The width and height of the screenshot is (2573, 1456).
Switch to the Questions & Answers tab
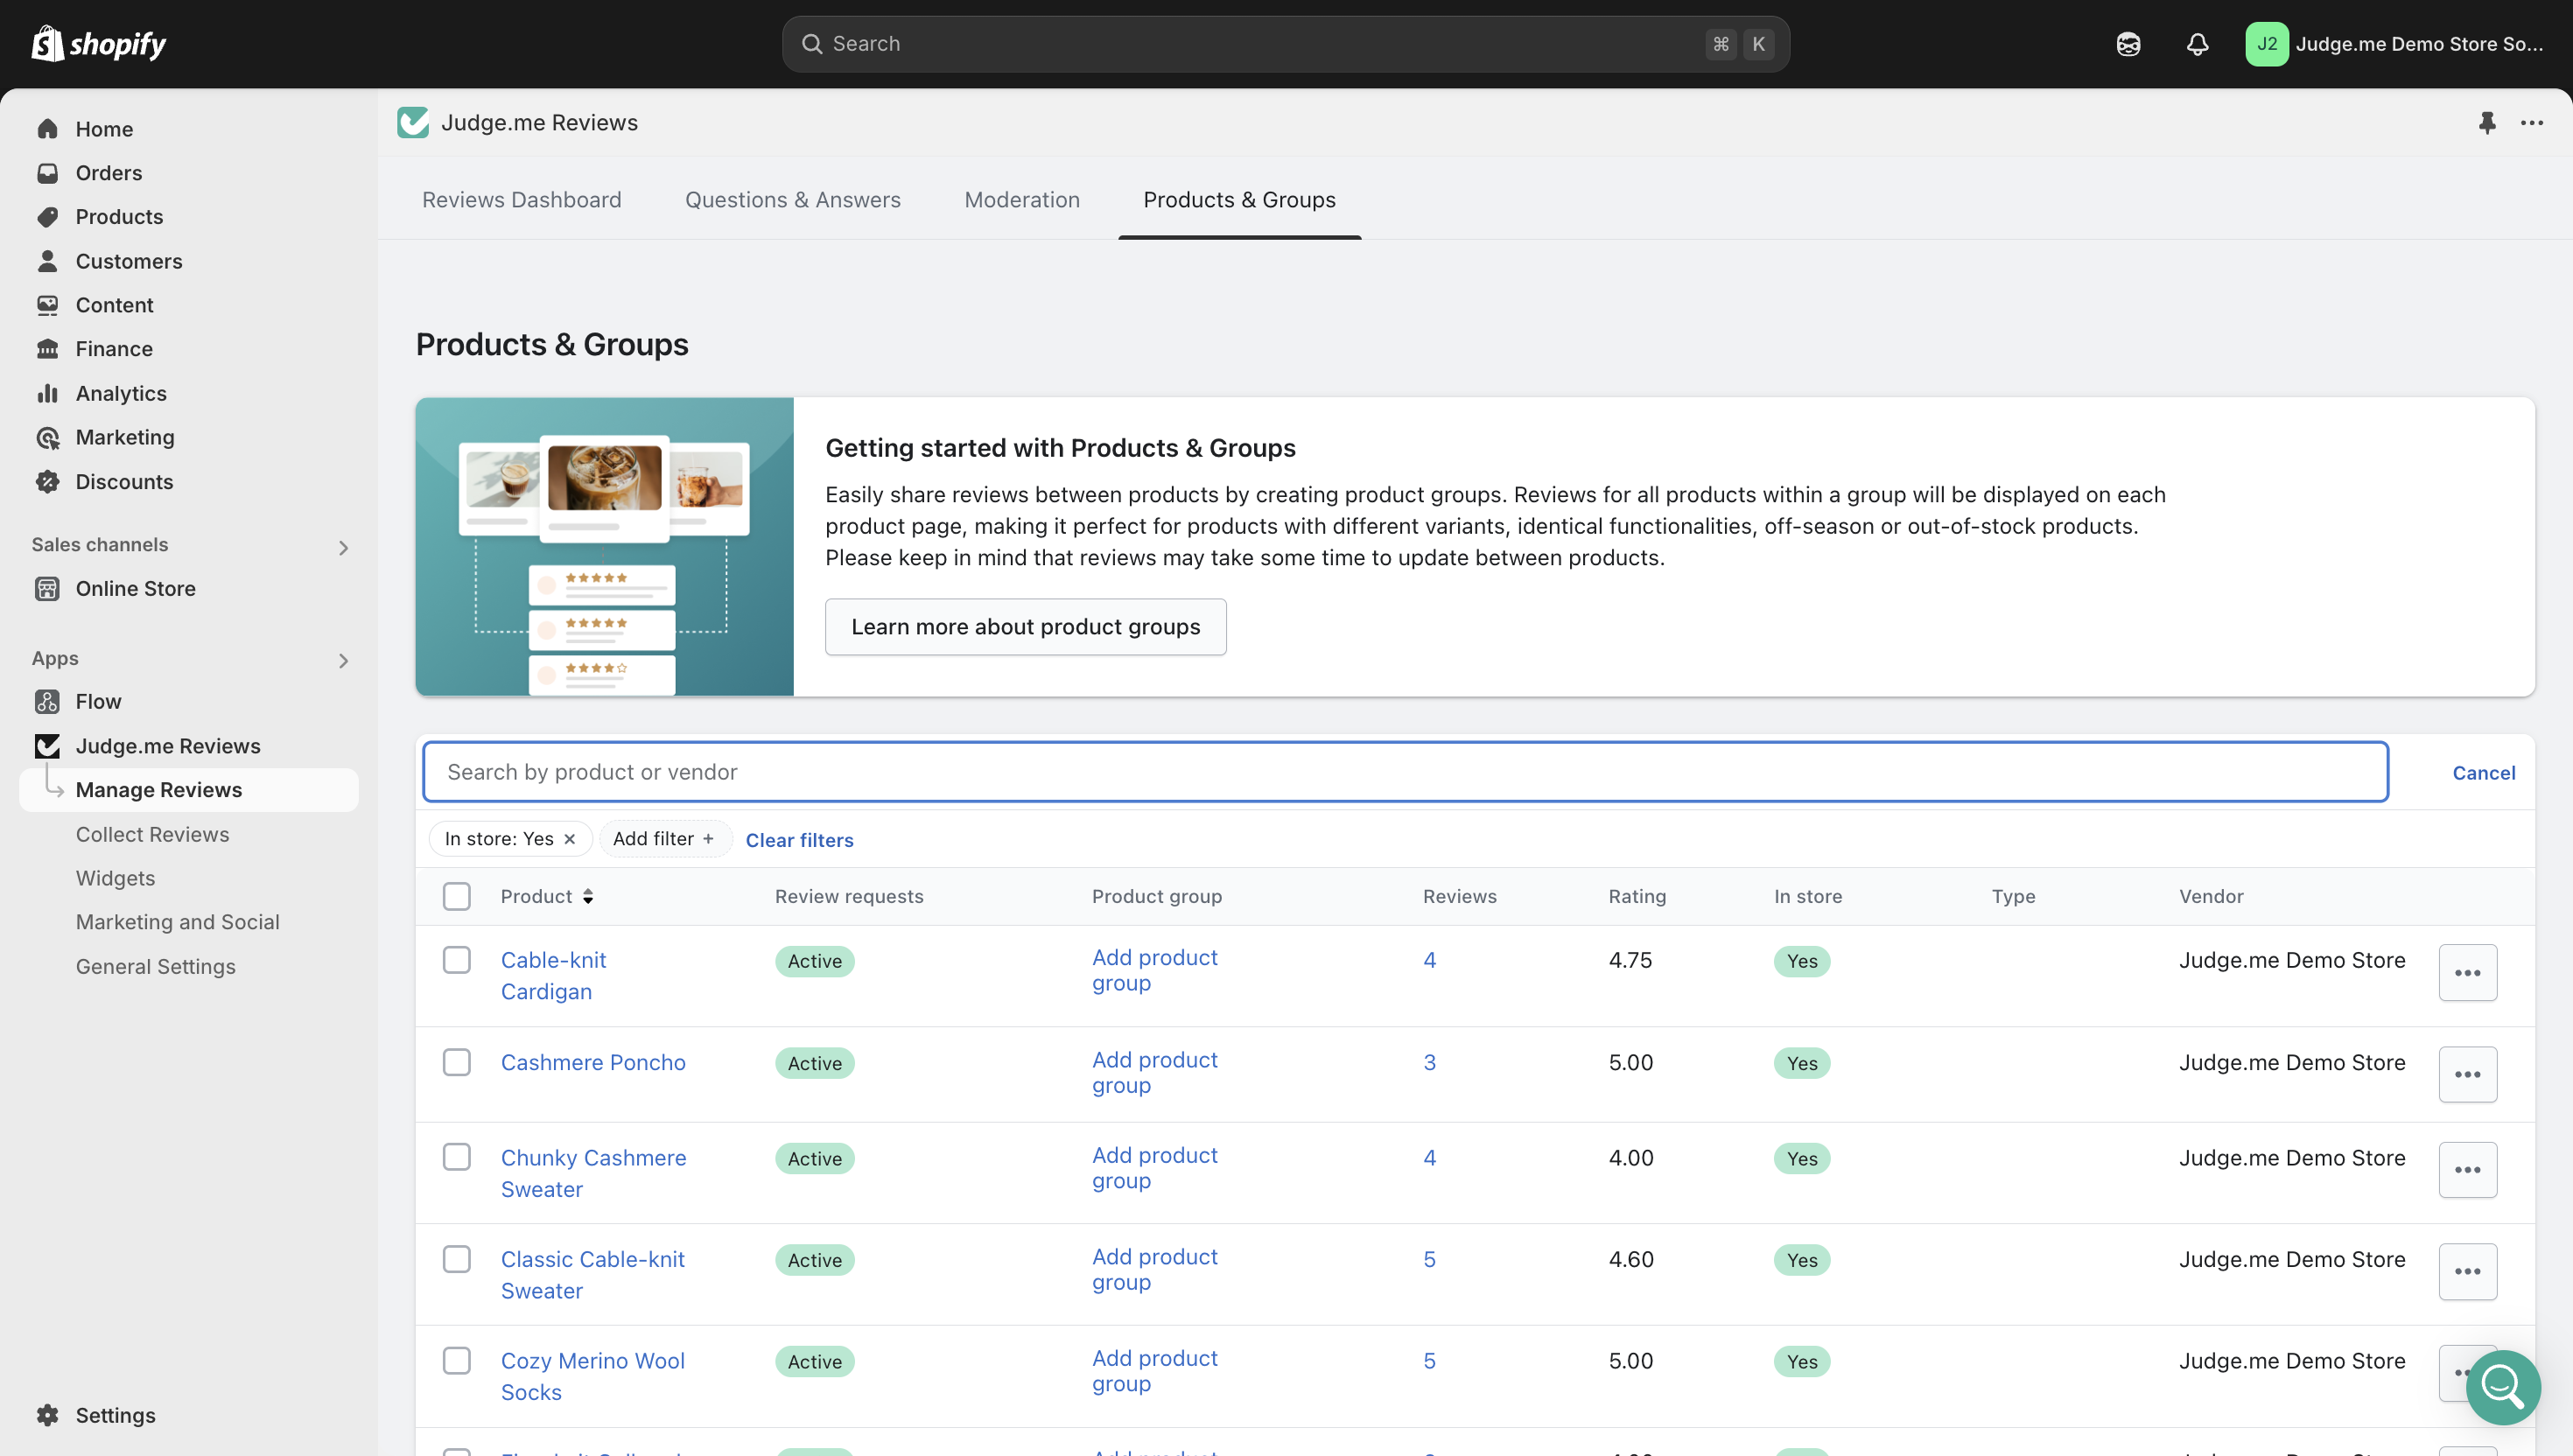pyautogui.click(x=792, y=199)
